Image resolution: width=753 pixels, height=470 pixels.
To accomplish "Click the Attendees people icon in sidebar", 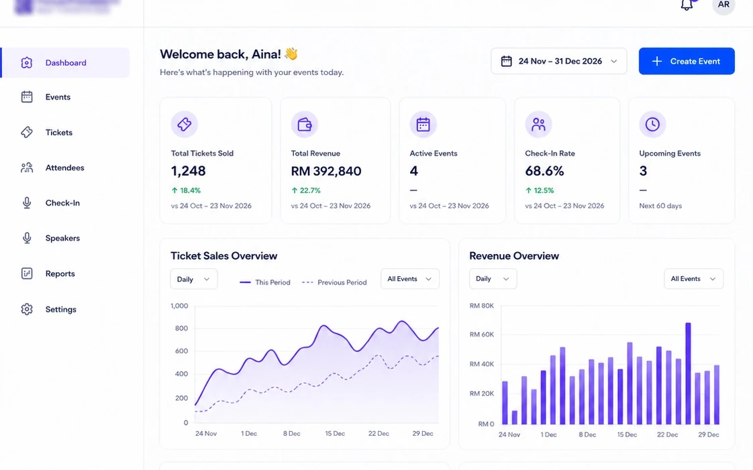I will (x=27, y=168).
